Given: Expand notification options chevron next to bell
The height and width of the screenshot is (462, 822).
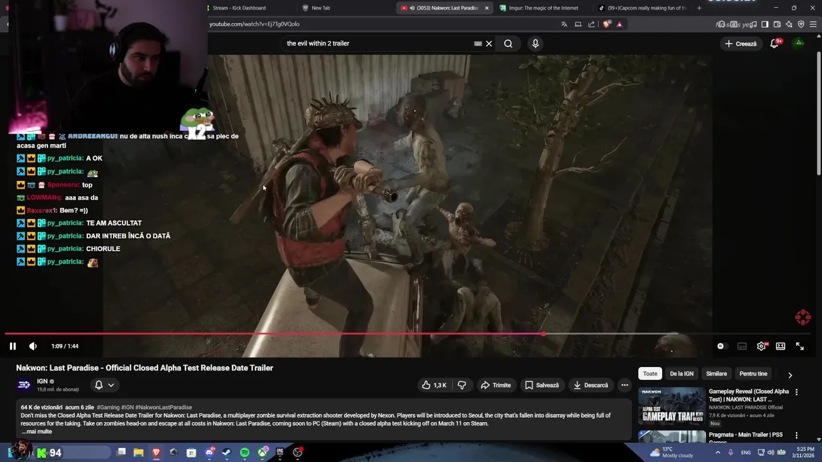Looking at the screenshot, I should tap(111, 385).
